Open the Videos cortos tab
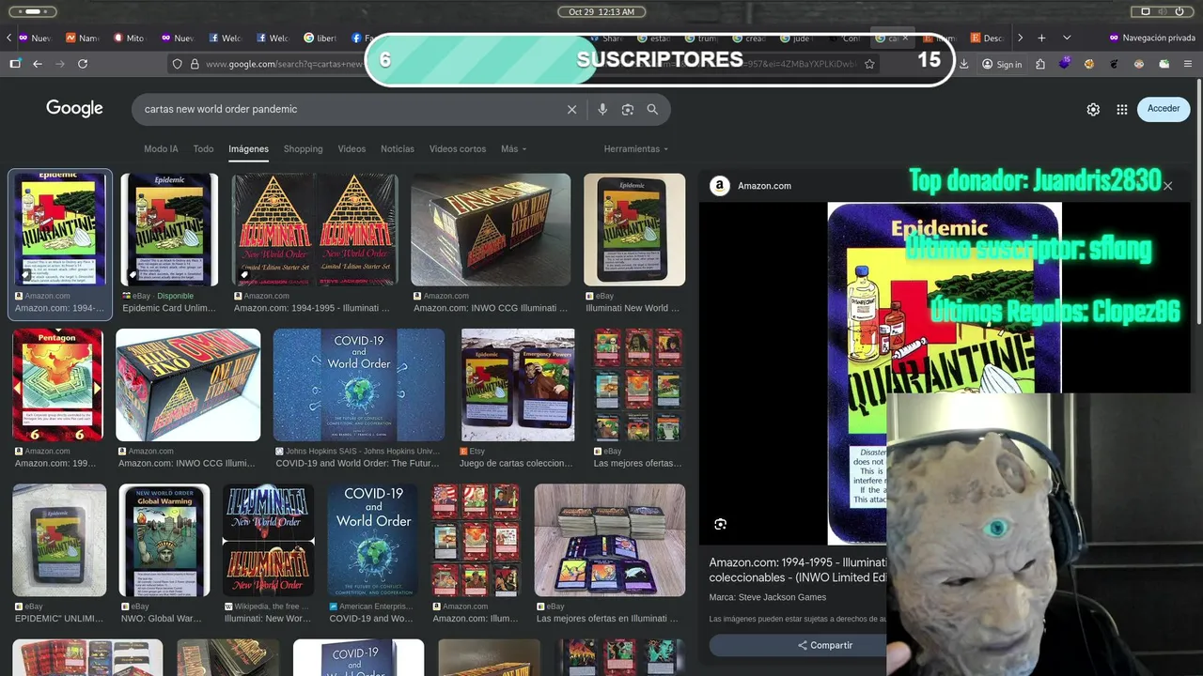The width and height of the screenshot is (1203, 676). [458, 148]
